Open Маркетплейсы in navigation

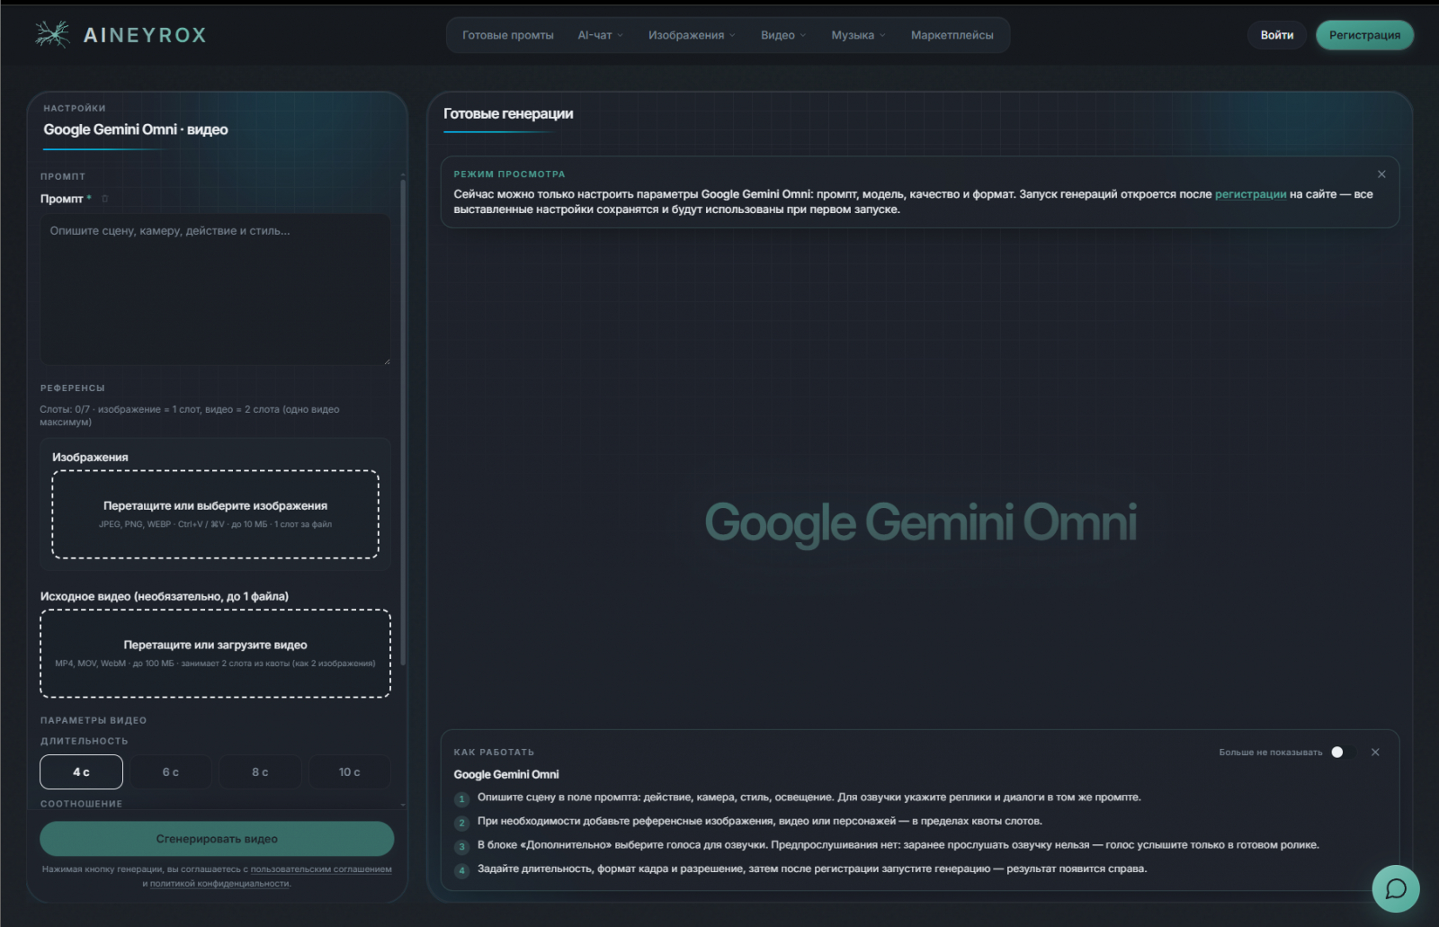[952, 35]
